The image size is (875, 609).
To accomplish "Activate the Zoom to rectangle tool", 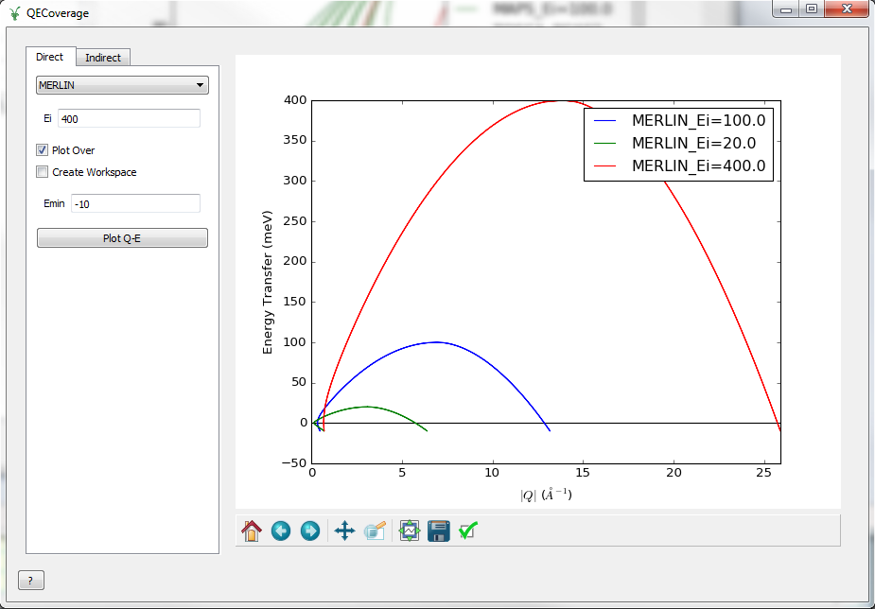I will (375, 531).
